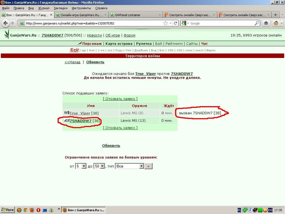Open the 'от' minimum level dropdown

pos(81,166)
